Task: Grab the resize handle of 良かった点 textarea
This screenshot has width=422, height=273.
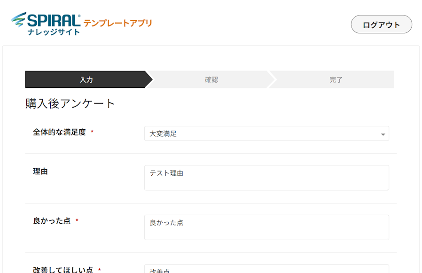Action: (x=387, y=238)
